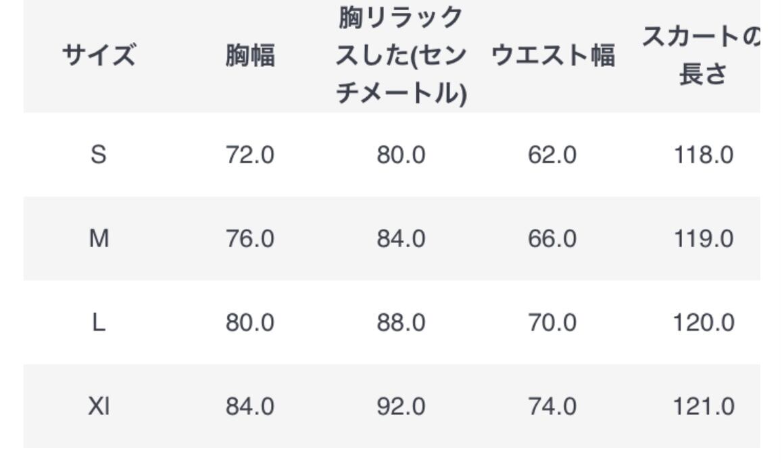This screenshot has height=463, width=782.
Task: Click the サイズ column header
Action: (99, 56)
